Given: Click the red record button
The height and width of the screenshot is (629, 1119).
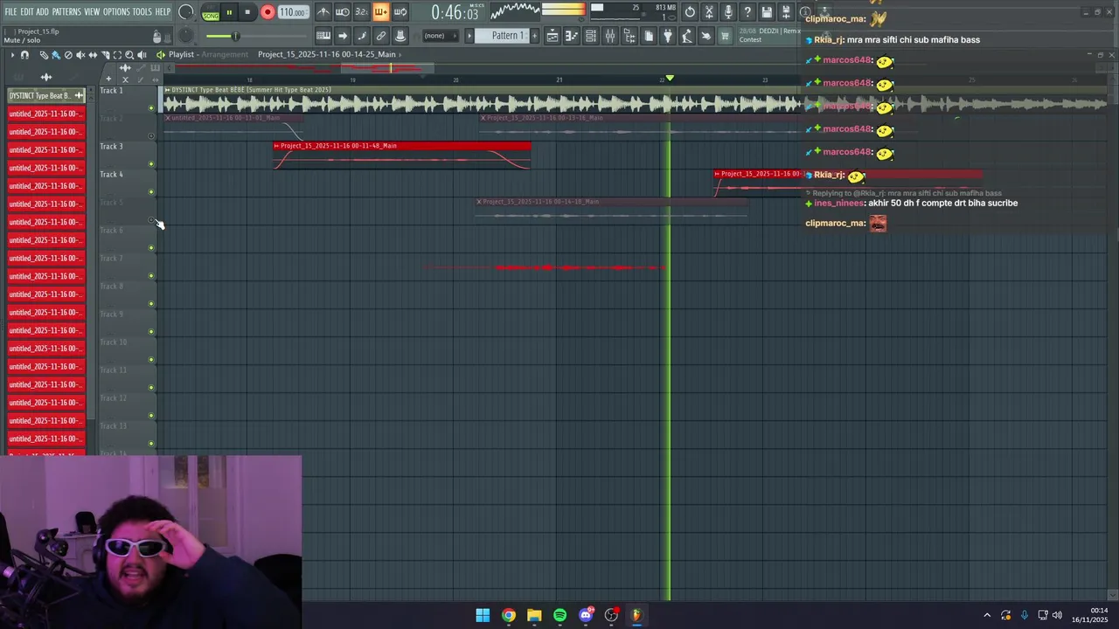Looking at the screenshot, I should tap(268, 12).
